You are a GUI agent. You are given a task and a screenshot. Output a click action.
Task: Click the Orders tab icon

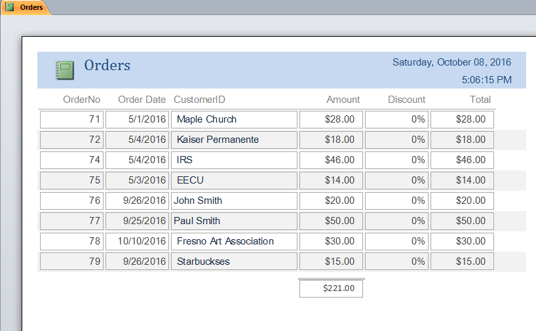coord(10,7)
